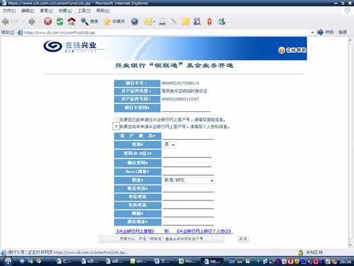Image resolution: width=354 pixels, height=266 pixels.
Task: Expand the occupation dropdown 教育/研究
Action: tap(189, 180)
